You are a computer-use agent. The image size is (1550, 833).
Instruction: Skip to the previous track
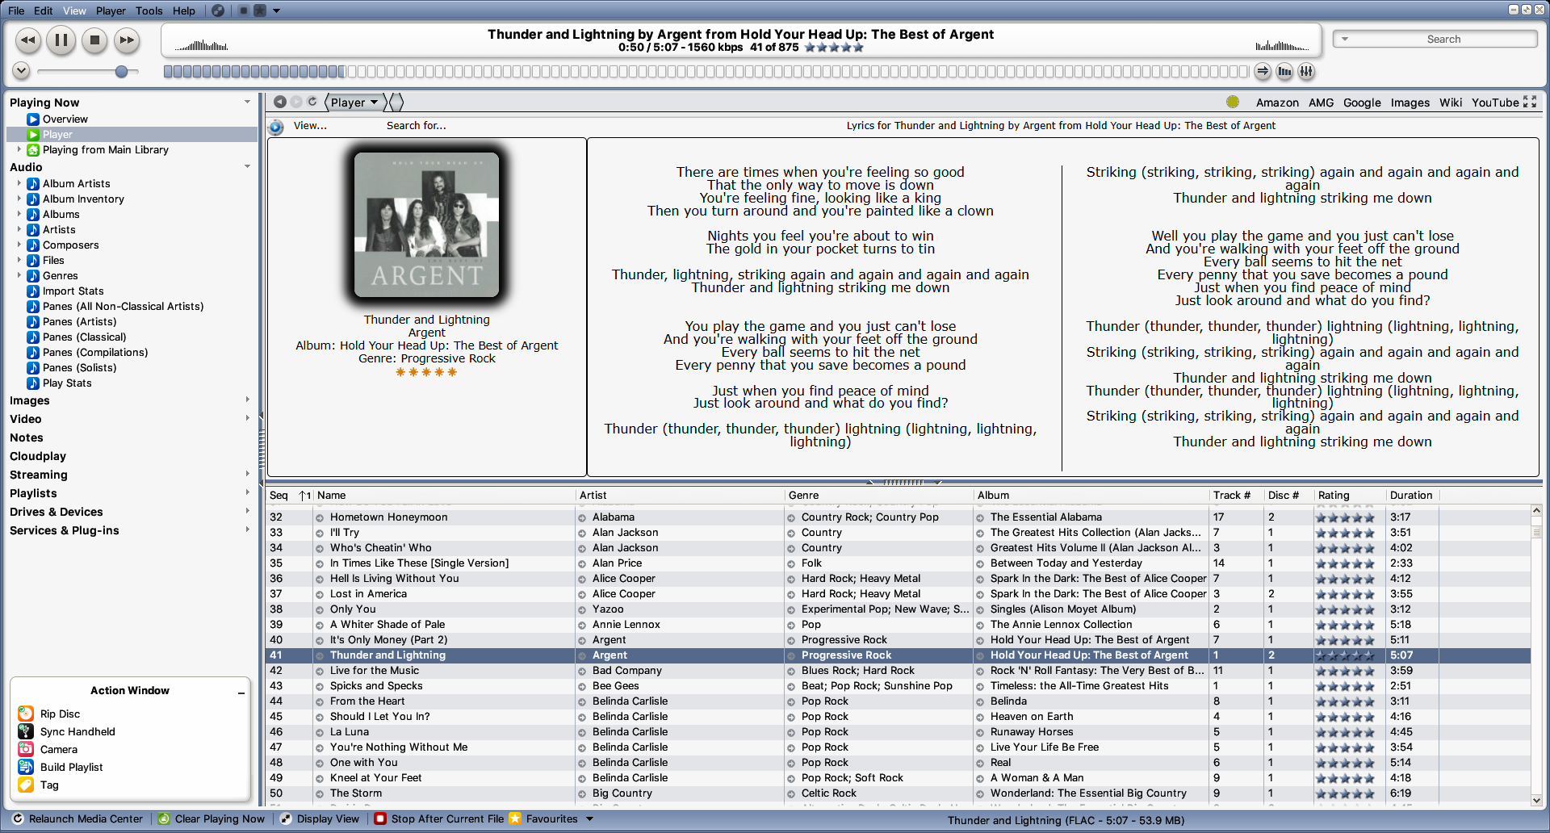coord(28,40)
